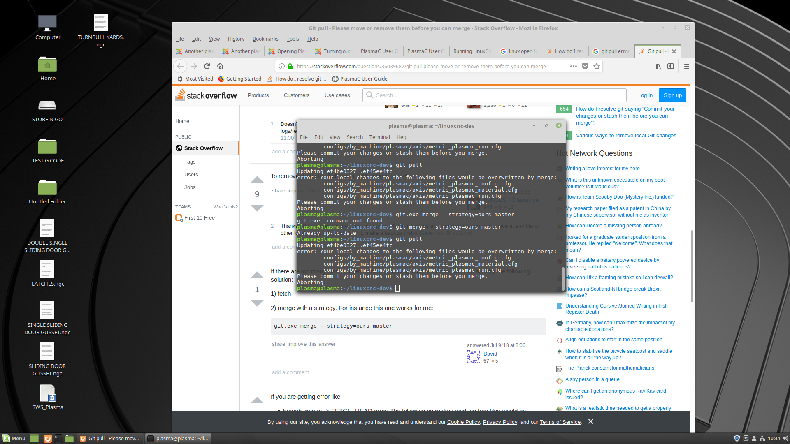Open Users in left sidebar
The width and height of the screenshot is (790, 444).
point(191,174)
